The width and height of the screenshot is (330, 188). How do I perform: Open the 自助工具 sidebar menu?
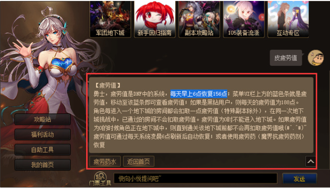click(43, 150)
